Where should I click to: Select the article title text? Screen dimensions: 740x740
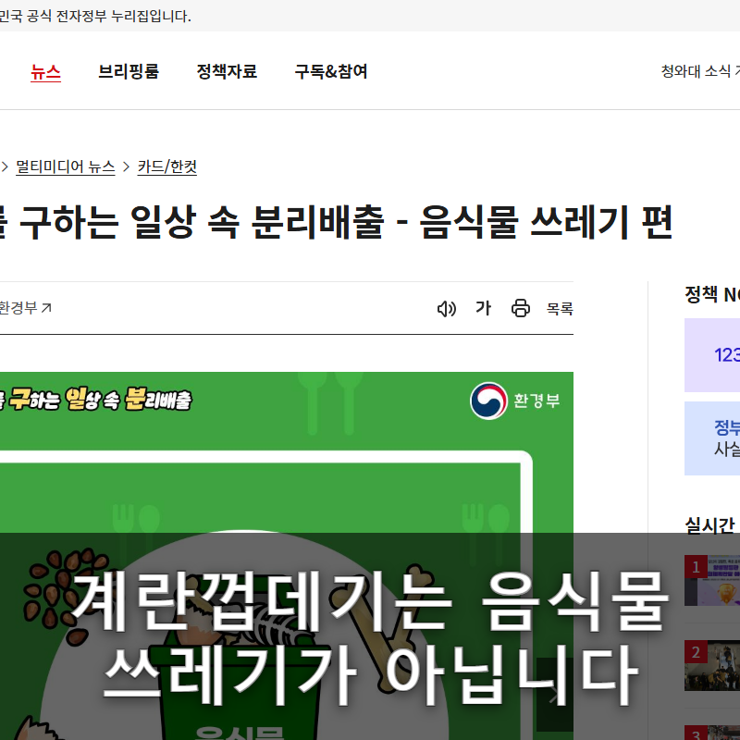coord(336,222)
